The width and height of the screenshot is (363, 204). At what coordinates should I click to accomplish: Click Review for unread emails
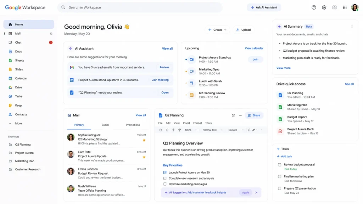[164, 67]
